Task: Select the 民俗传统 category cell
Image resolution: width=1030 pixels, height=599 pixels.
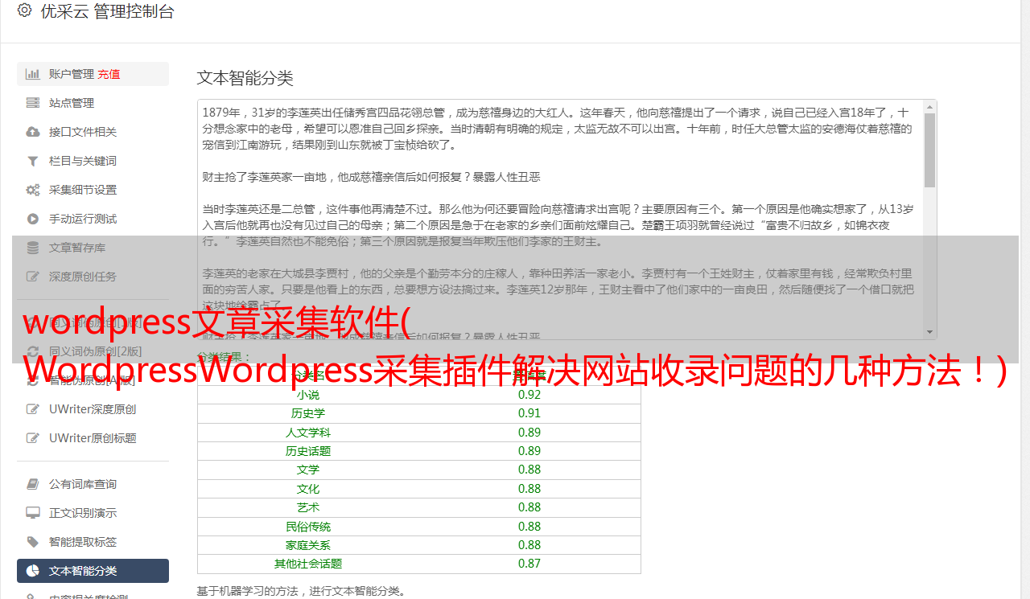Action: [x=308, y=527]
